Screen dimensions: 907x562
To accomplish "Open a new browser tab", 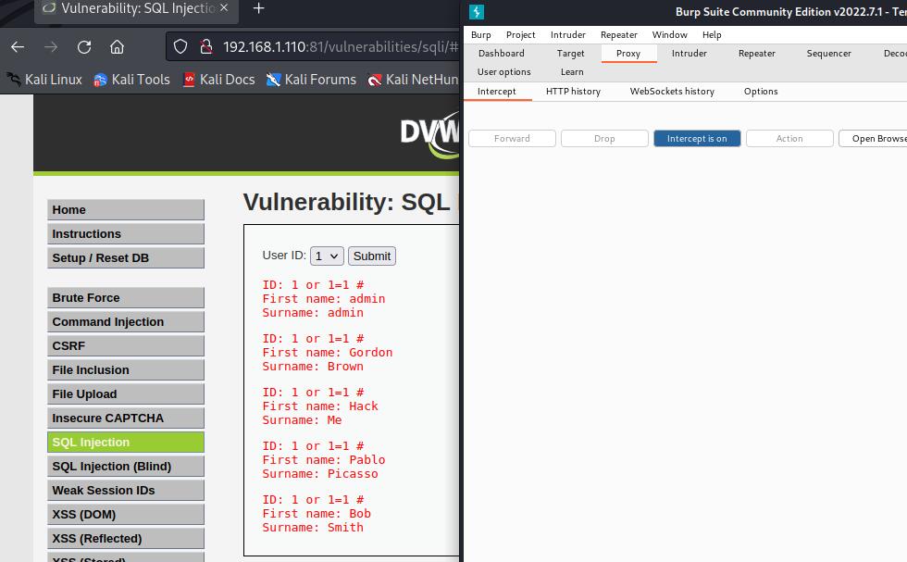I will point(259,8).
